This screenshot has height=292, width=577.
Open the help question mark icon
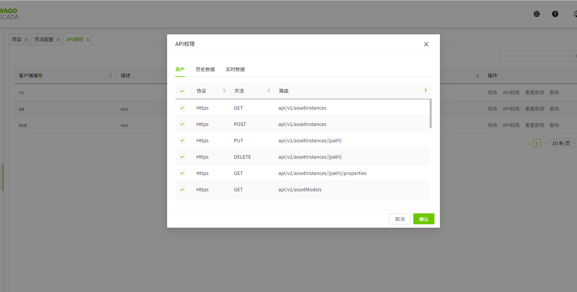coord(555,14)
